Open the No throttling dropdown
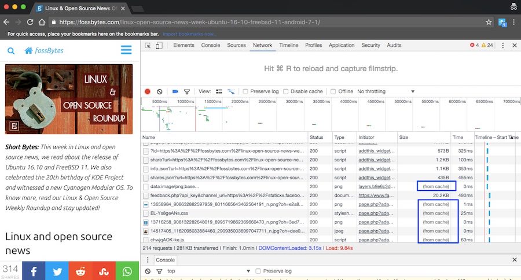 [x=386, y=91]
